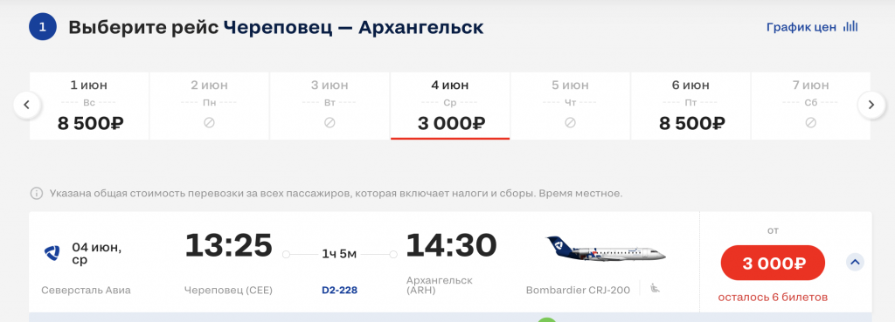Show later dates with right arrow
This screenshot has height=322, width=895.
point(871,105)
